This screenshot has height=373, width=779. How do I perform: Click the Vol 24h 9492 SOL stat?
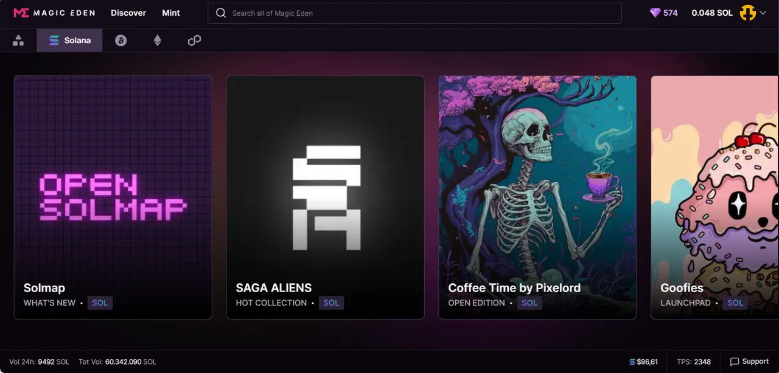point(40,361)
